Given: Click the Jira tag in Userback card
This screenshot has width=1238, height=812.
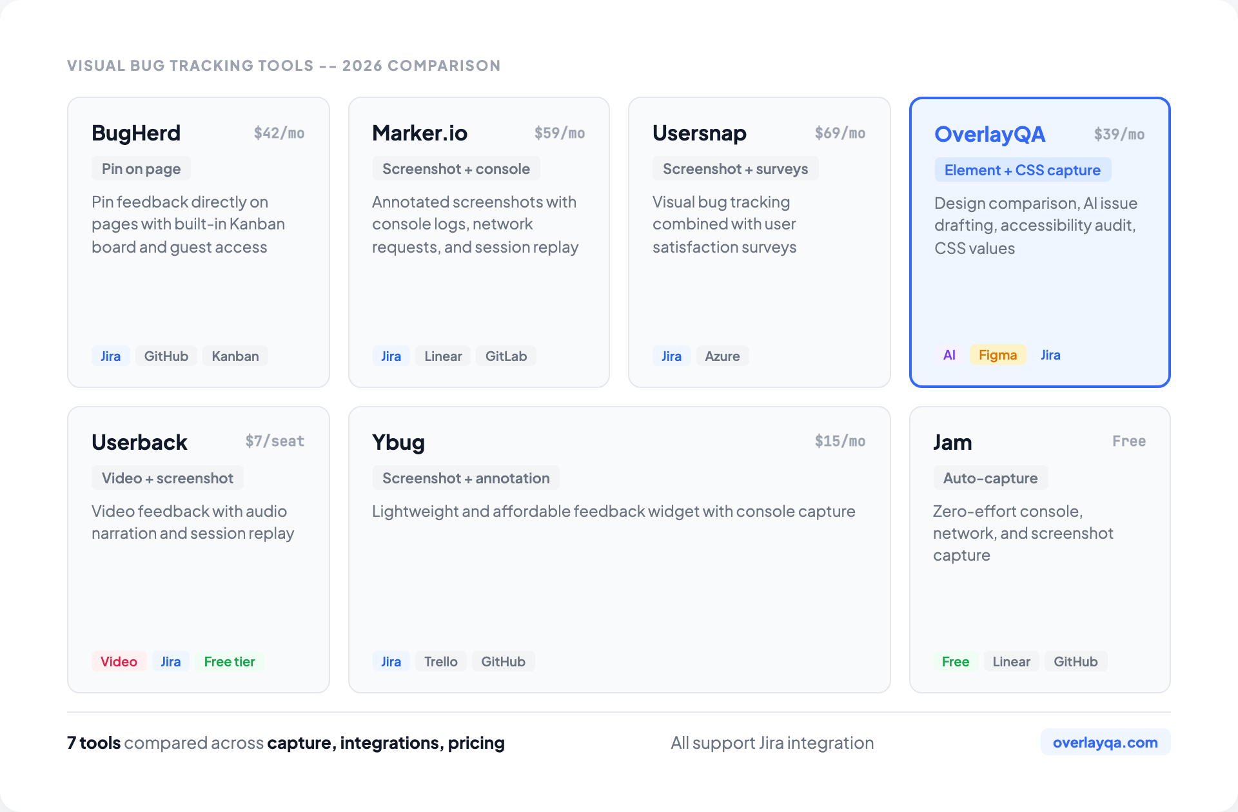Looking at the screenshot, I should [x=170, y=661].
